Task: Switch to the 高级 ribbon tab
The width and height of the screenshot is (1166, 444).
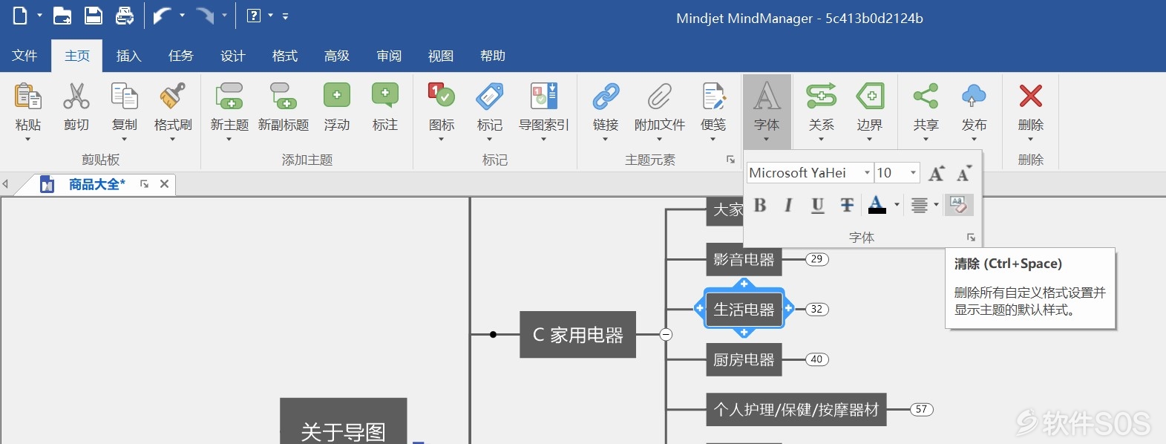Action: pyautogui.click(x=336, y=56)
